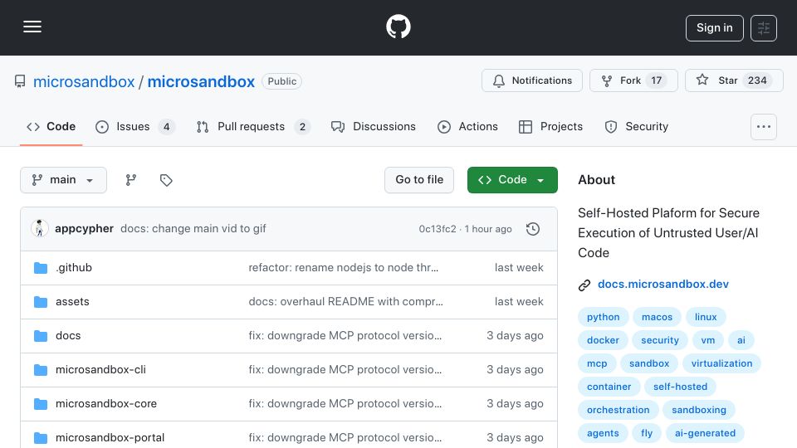Open the Discussions tab
The height and width of the screenshot is (448, 797).
click(x=373, y=126)
